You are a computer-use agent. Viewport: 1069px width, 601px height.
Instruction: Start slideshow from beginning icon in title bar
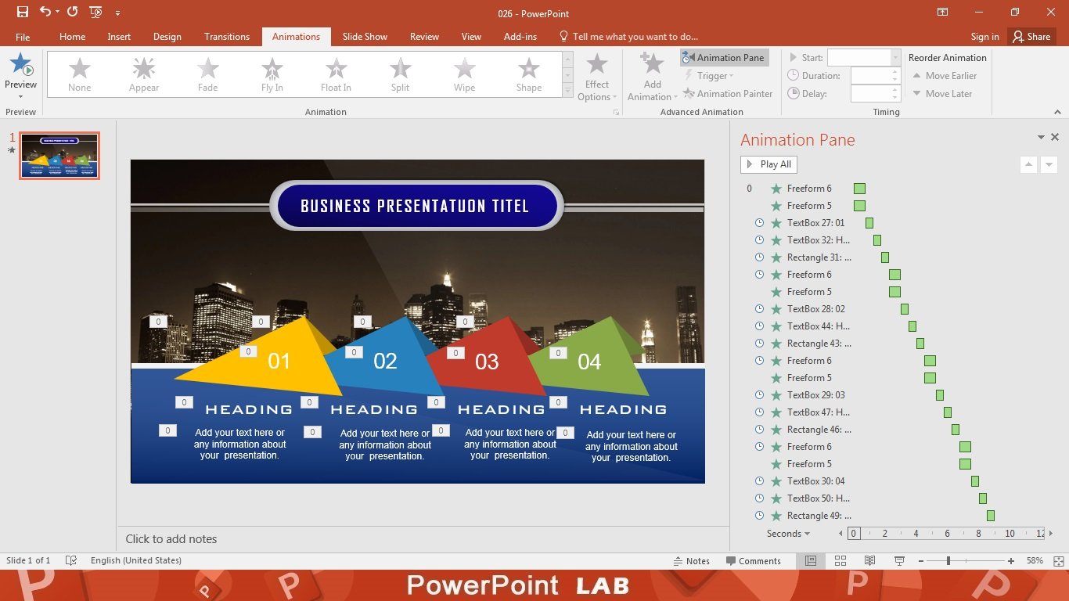click(95, 13)
